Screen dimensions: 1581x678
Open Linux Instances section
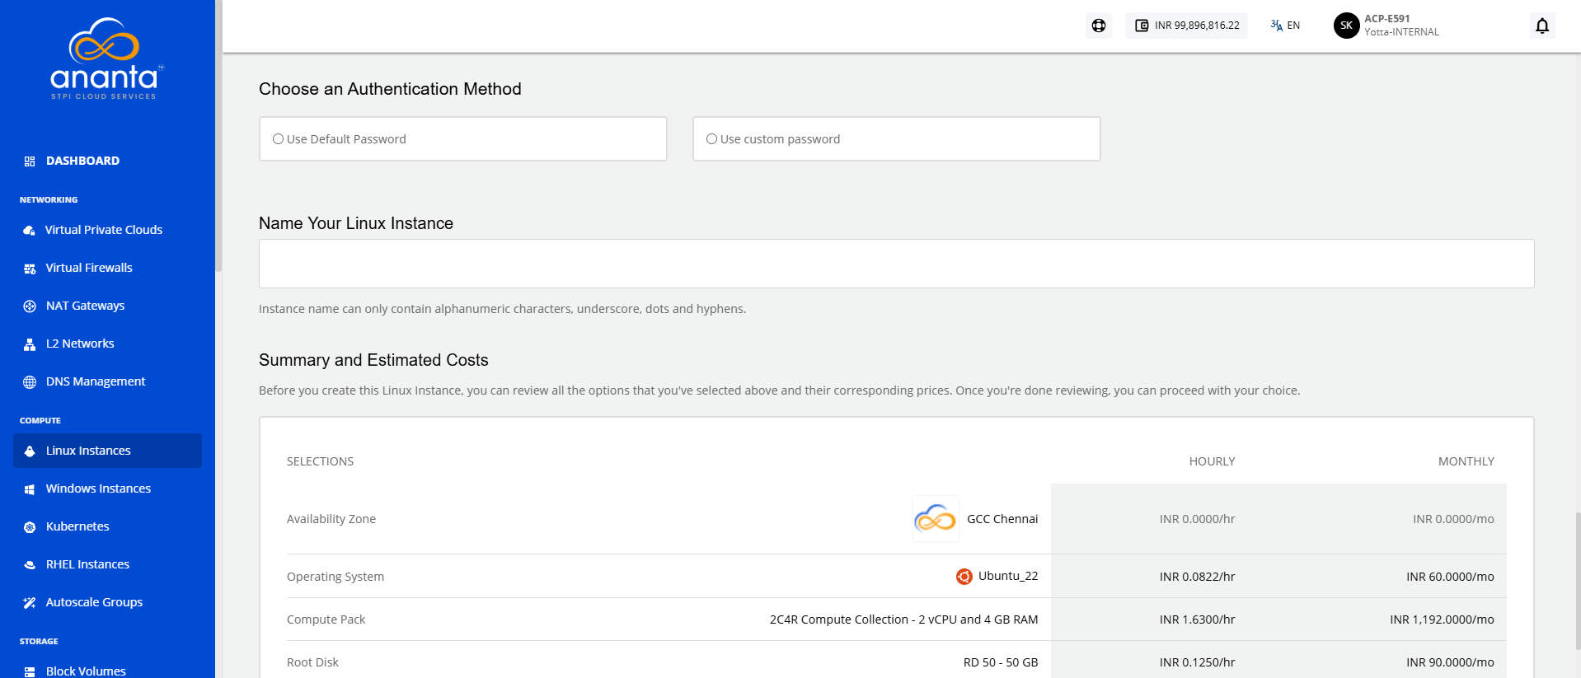[x=107, y=451]
